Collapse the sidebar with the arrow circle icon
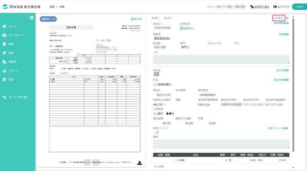 (31, 18)
